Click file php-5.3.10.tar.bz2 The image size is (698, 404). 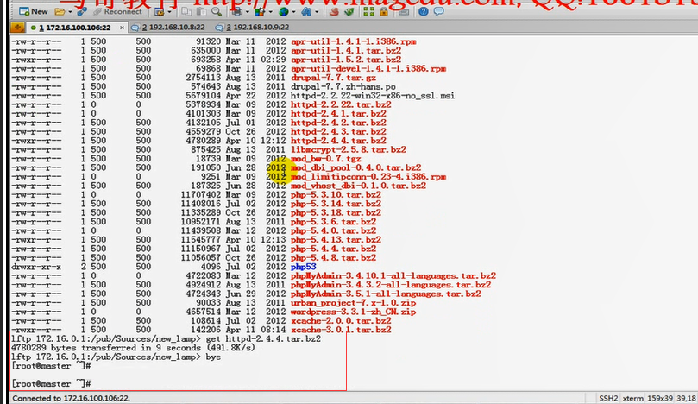click(x=336, y=194)
